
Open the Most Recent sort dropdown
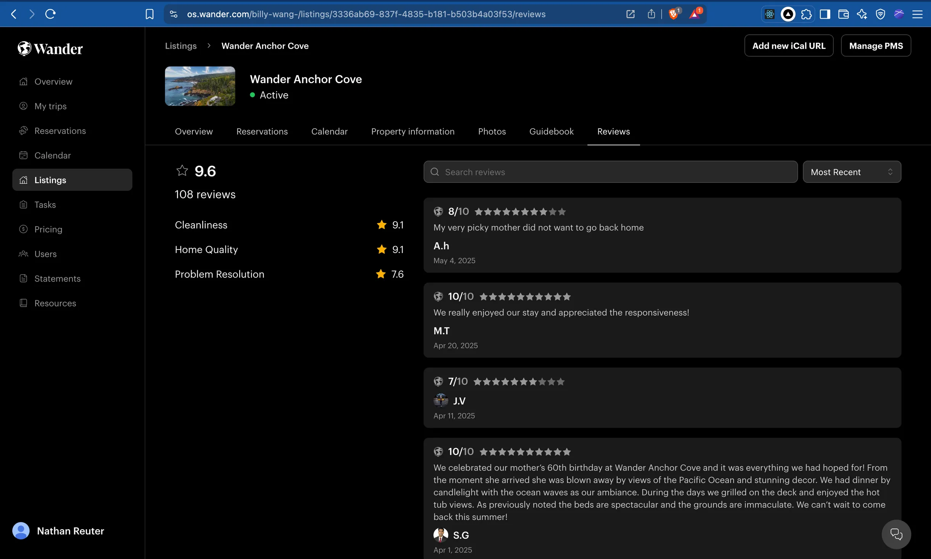pyautogui.click(x=852, y=172)
